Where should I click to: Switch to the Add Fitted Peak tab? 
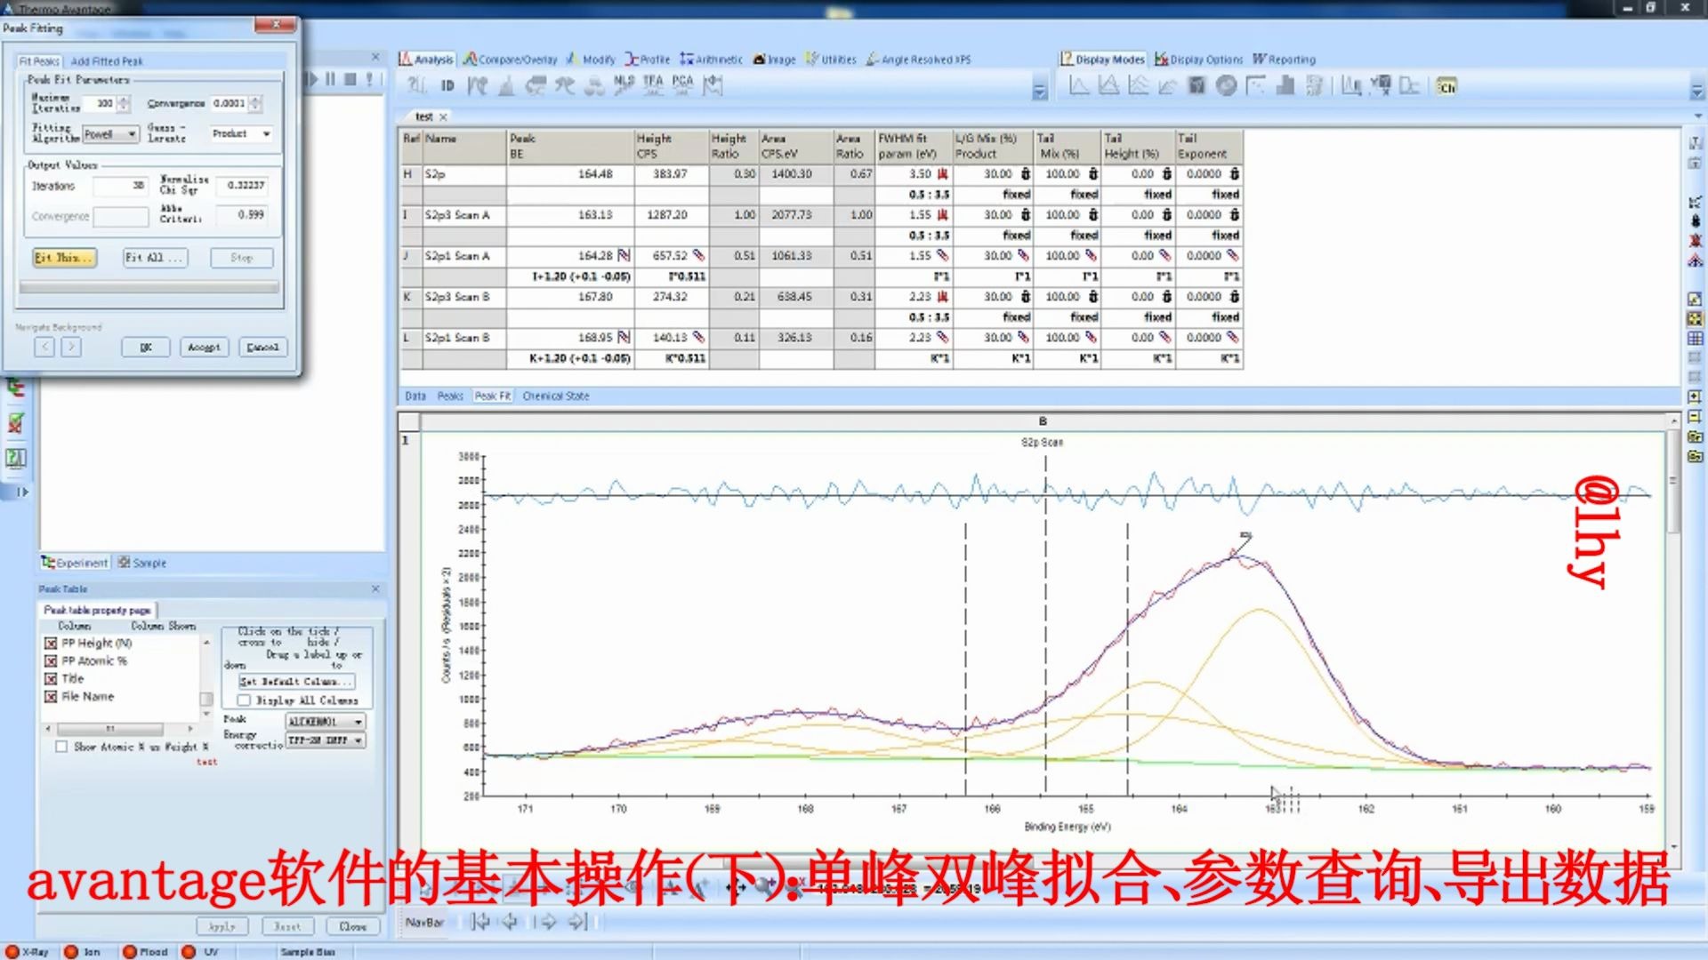(107, 61)
